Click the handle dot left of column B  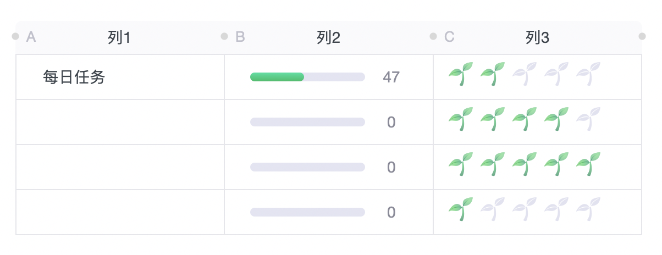[x=224, y=36]
